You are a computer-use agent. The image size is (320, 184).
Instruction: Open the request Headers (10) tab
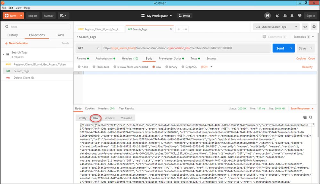click(130, 59)
